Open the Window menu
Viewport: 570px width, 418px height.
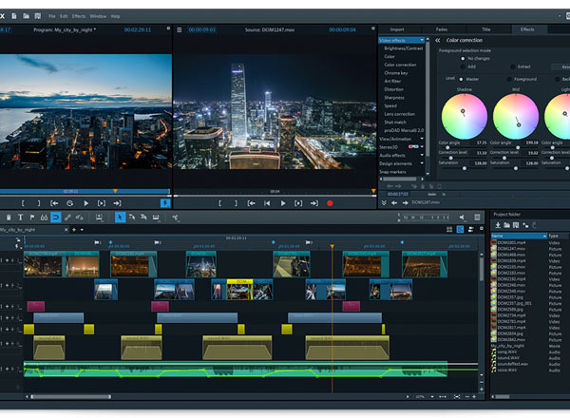point(98,16)
